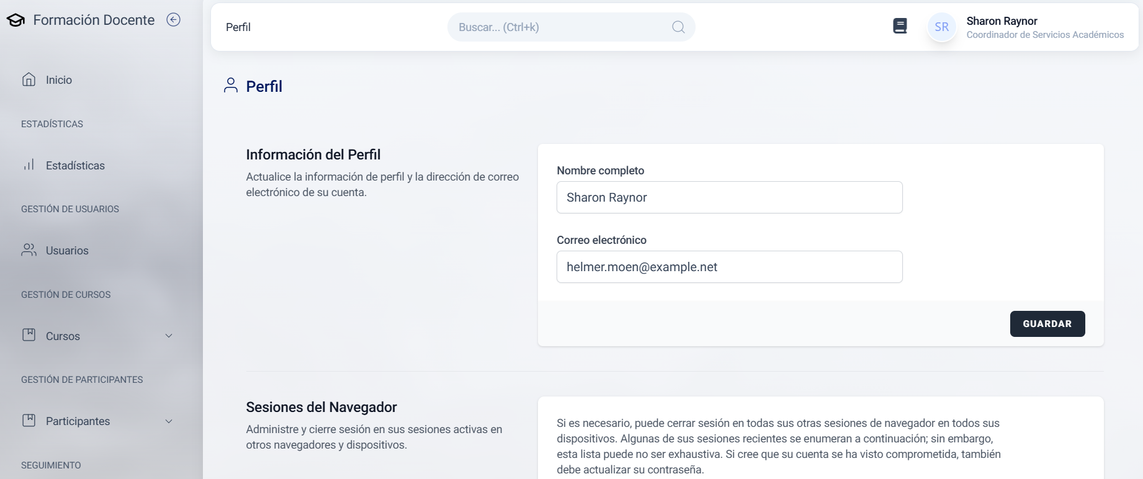The height and width of the screenshot is (479, 1143).
Task: Expand the Participantes submenu chevron
Action: [x=169, y=421]
